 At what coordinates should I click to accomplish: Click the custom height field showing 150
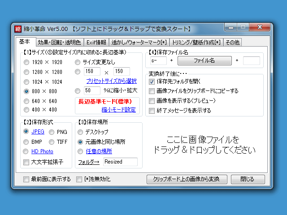point(122,71)
